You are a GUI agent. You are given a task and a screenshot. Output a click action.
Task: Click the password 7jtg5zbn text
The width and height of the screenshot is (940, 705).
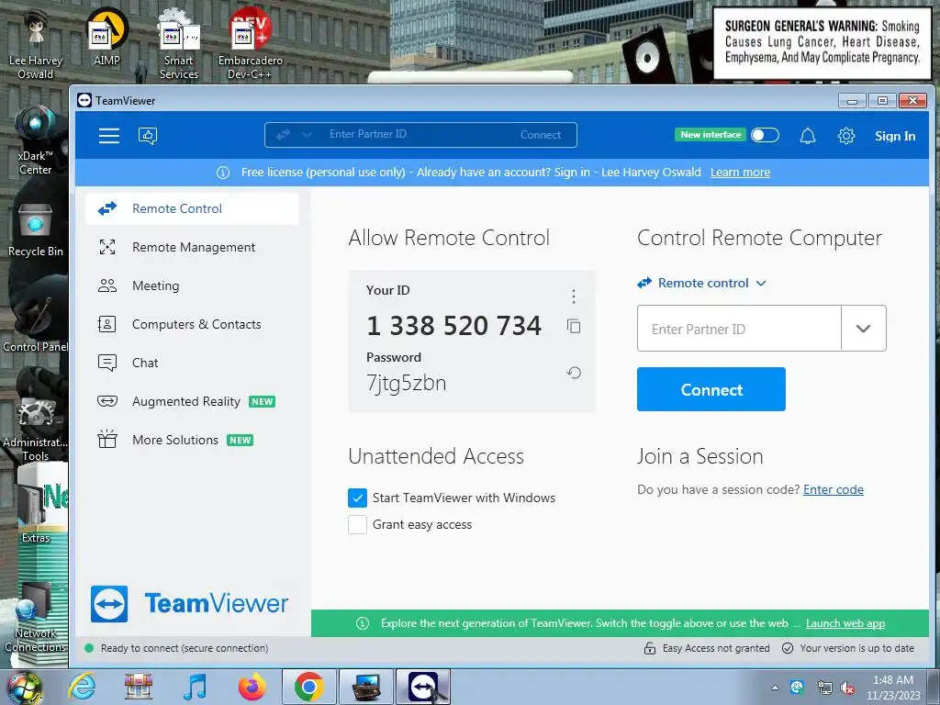click(x=407, y=383)
